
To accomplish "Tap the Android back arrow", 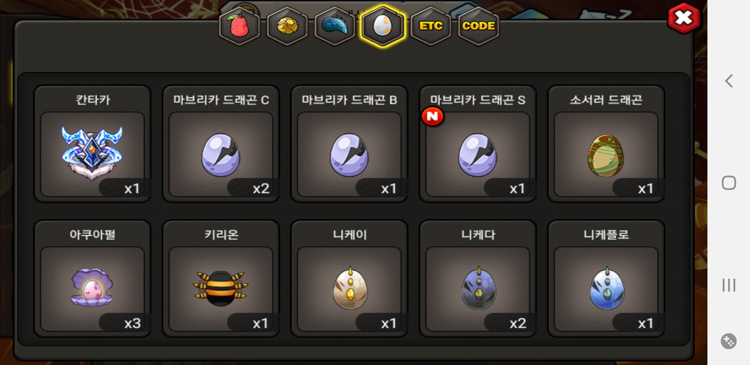I will (729, 81).
